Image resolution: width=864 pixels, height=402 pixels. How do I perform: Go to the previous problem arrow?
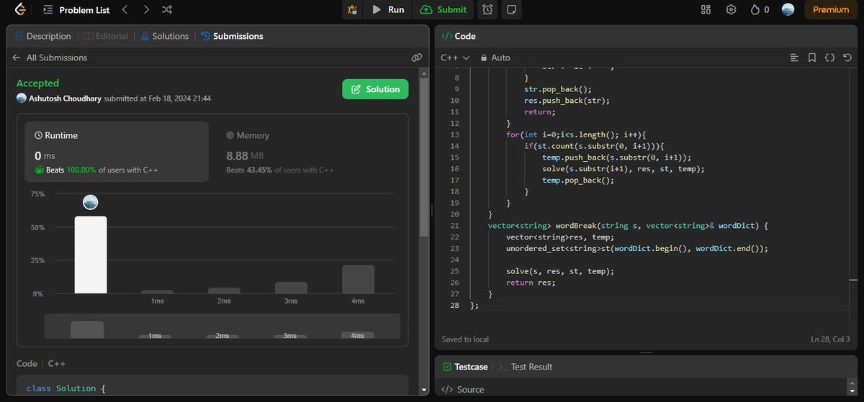pyautogui.click(x=124, y=10)
